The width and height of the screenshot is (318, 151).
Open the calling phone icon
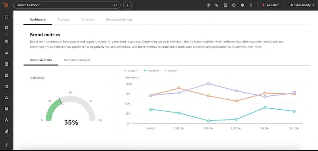pyautogui.click(x=217, y=5)
